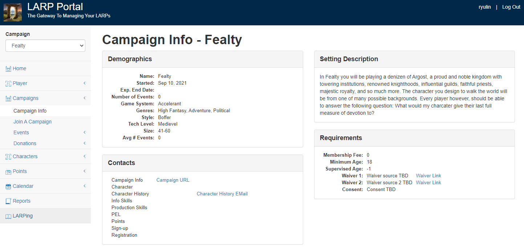The width and height of the screenshot is (524, 249).
Task: Select Campaign Info in the sidebar
Action: click(30, 111)
